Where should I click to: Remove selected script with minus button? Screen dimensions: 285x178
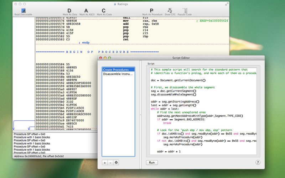tap(110, 162)
